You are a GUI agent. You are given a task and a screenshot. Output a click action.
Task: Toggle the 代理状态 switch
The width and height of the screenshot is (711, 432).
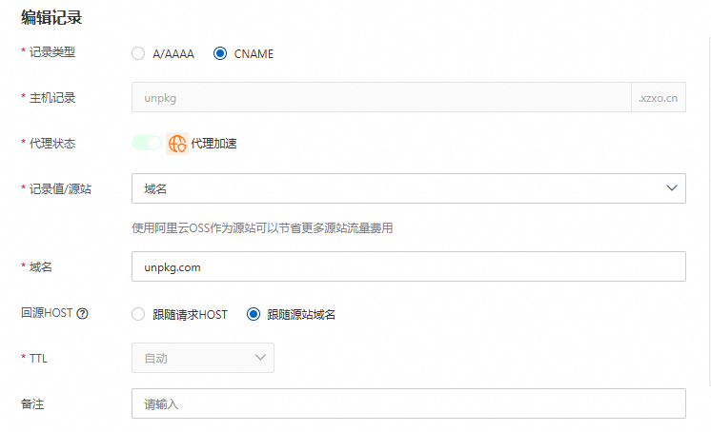pyautogui.click(x=147, y=144)
